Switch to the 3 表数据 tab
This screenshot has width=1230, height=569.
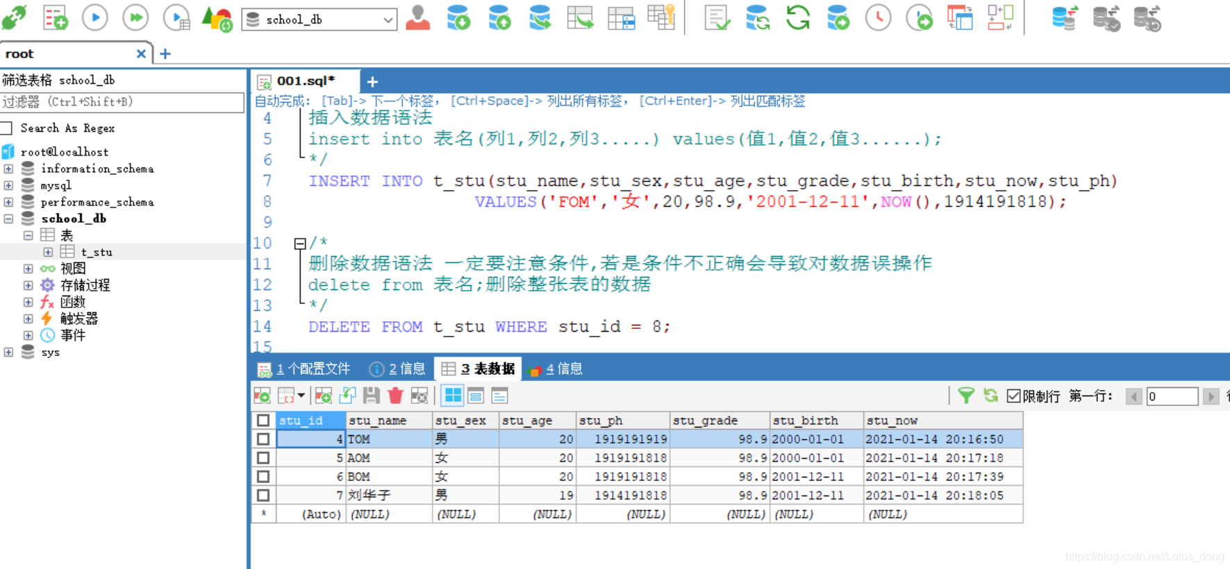[479, 368]
